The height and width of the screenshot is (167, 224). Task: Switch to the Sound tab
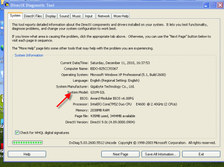(64, 16)
